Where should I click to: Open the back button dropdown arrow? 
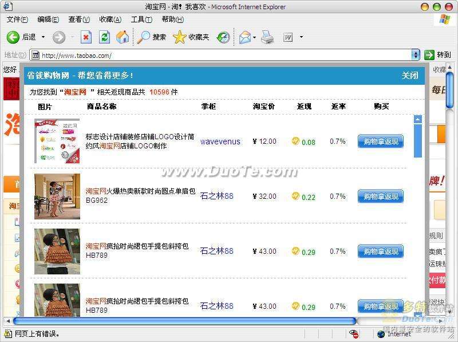point(44,37)
